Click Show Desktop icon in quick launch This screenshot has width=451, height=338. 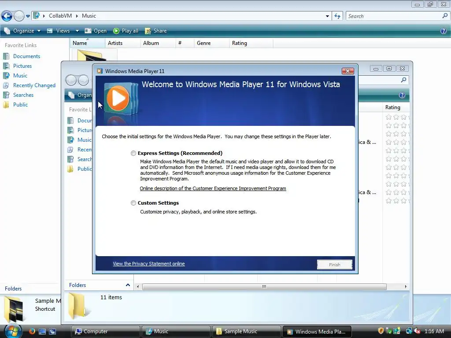point(42,331)
